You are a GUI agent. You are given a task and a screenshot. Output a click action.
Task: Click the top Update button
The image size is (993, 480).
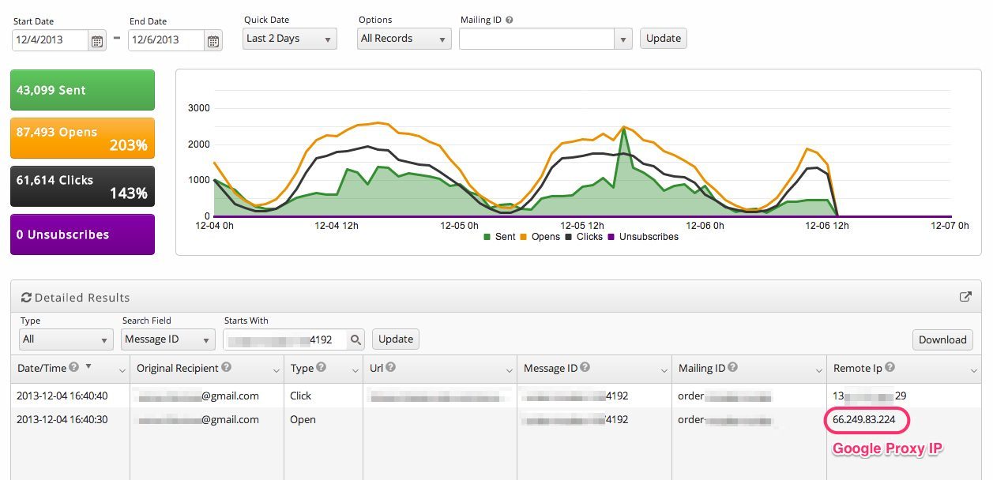tap(664, 38)
